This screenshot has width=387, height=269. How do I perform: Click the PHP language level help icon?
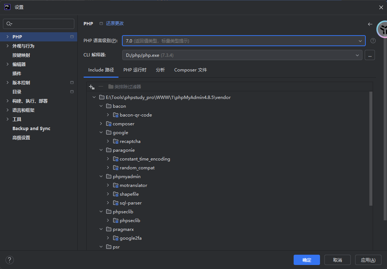(373, 41)
